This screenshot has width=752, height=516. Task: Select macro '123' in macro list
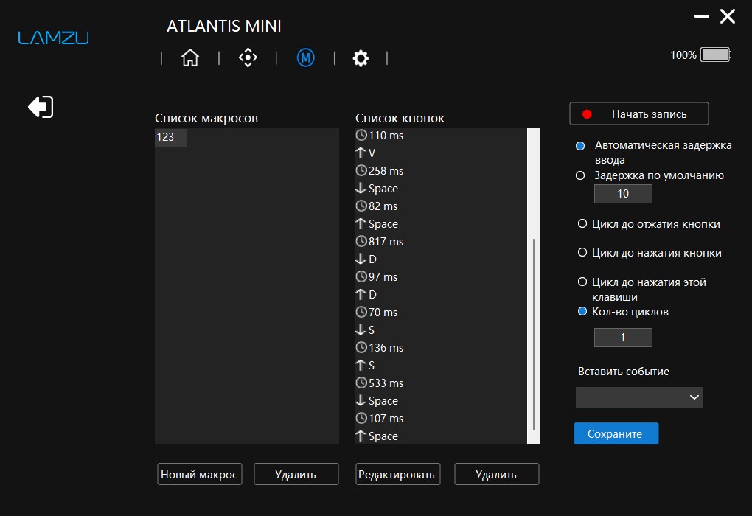point(171,137)
